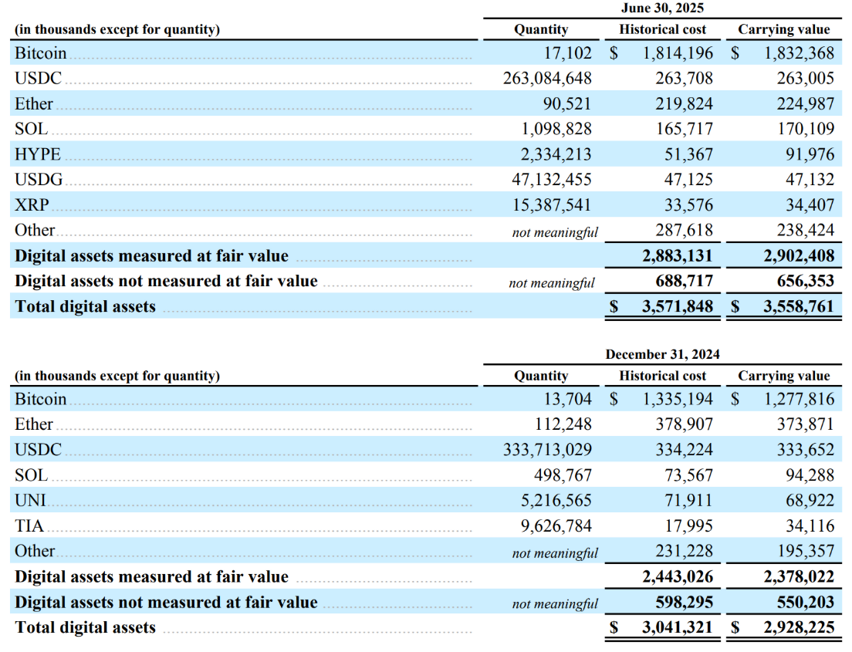Click Other historical cost 287,618

[684, 231]
